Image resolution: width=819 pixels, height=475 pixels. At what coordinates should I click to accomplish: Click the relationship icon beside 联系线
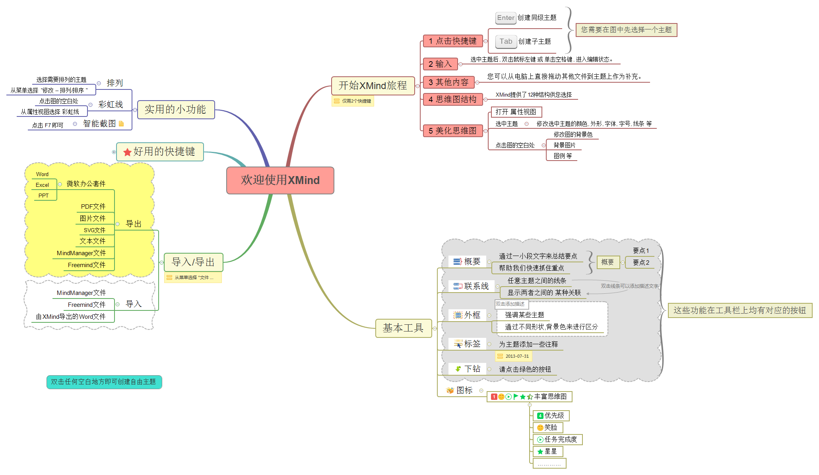tap(458, 286)
